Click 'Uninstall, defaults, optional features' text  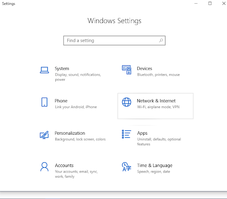(x=159, y=142)
